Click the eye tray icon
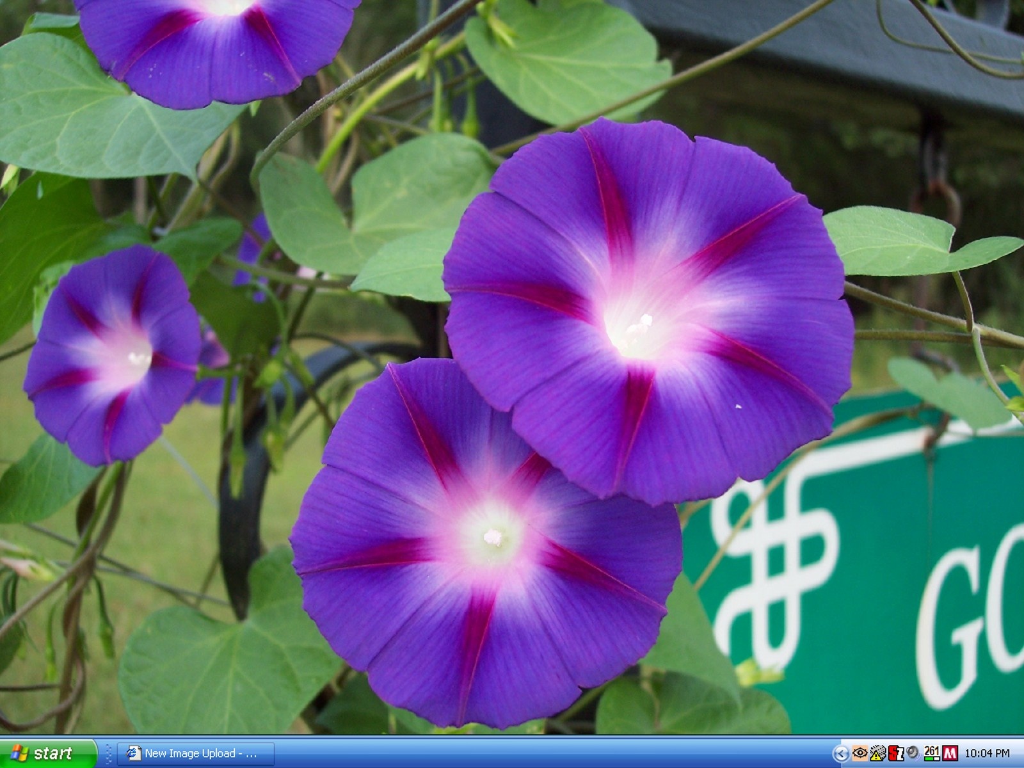Viewport: 1024px width, 768px height. click(860, 753)
